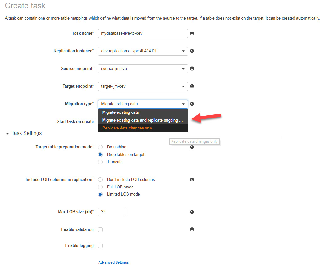Click the info icon for Include LOB columns
The image size is (333, 270).
[192, 180]
